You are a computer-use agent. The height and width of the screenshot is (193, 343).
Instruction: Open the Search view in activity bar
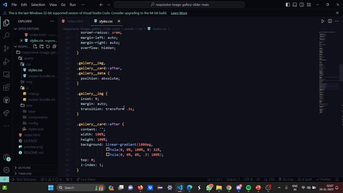[x=6, y=35]
